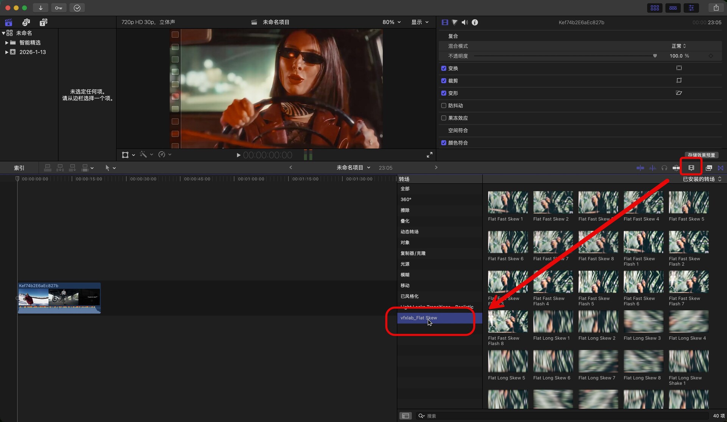The image size is (727, 422).
Task: Select the 全部 transition category
Action: (x=405, y=189)
